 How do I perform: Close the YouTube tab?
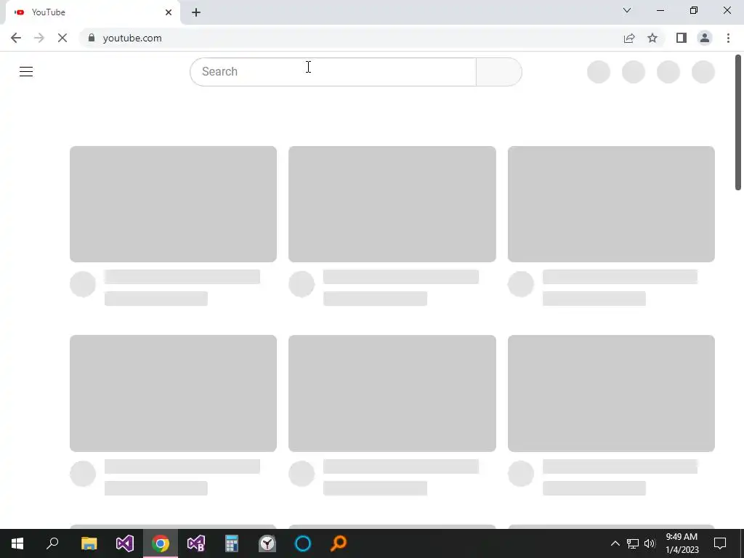(169, 12)
